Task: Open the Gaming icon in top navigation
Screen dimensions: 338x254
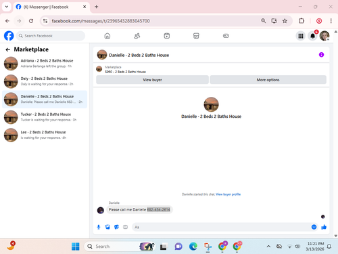Action: (226, 36)
